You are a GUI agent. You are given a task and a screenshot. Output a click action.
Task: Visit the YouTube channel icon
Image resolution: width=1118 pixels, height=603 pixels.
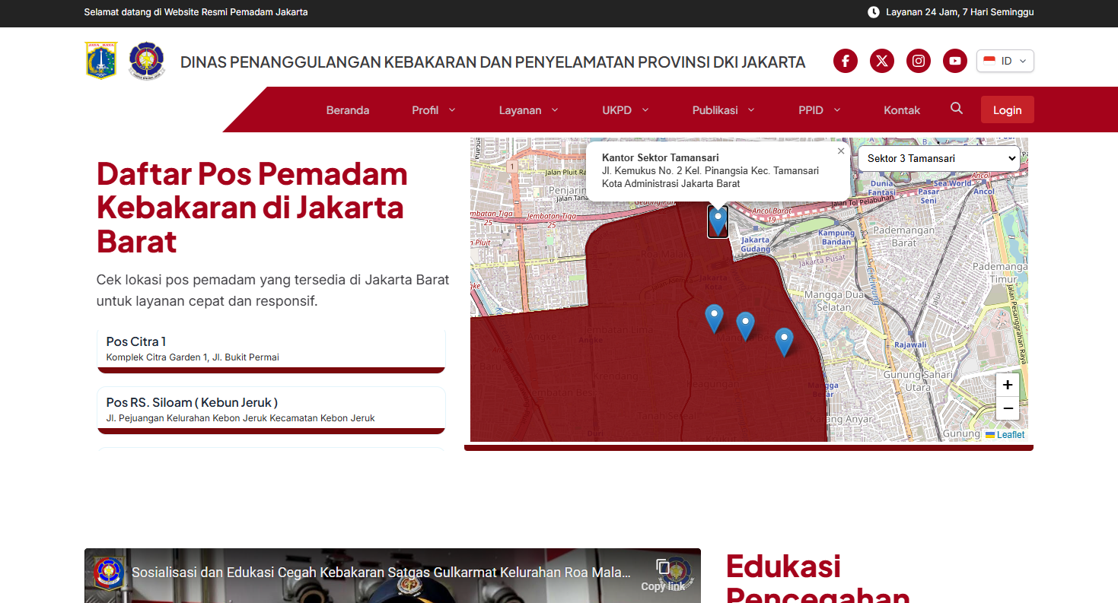954,61
